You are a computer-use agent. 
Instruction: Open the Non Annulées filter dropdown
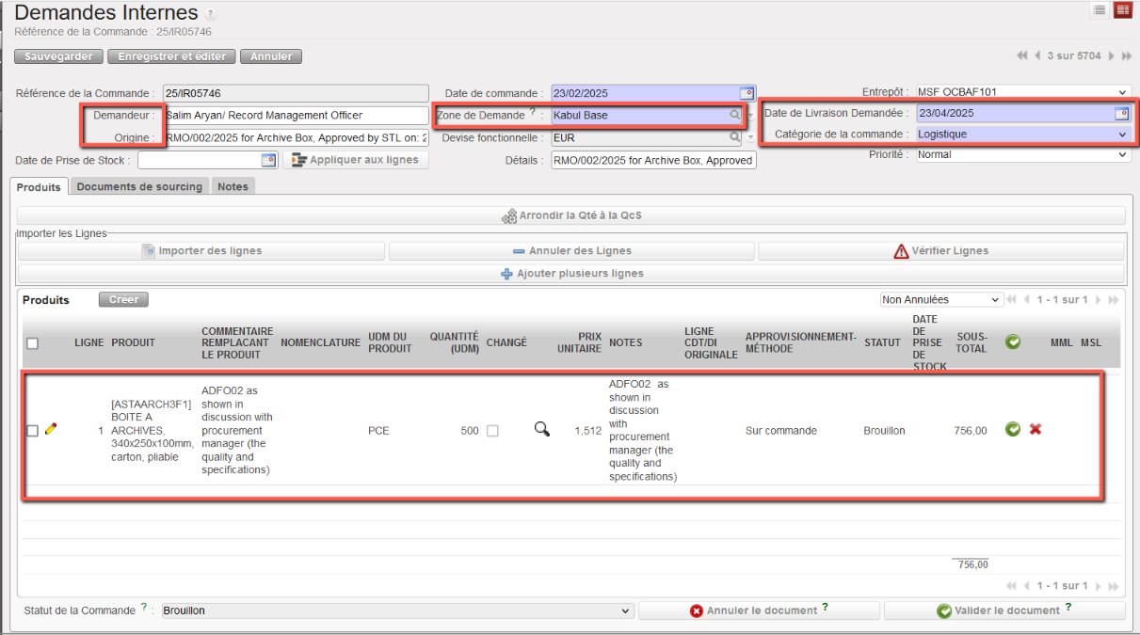tap(940, 299)
